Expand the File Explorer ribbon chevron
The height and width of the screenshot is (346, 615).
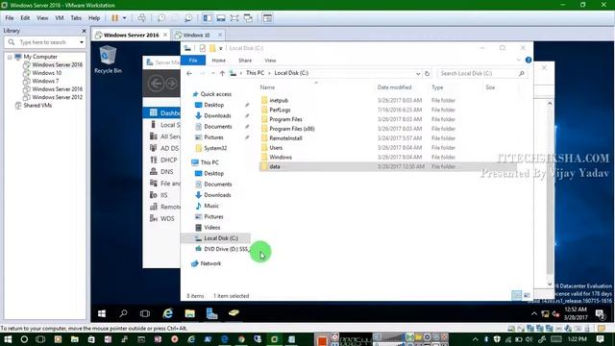(519, 60)
